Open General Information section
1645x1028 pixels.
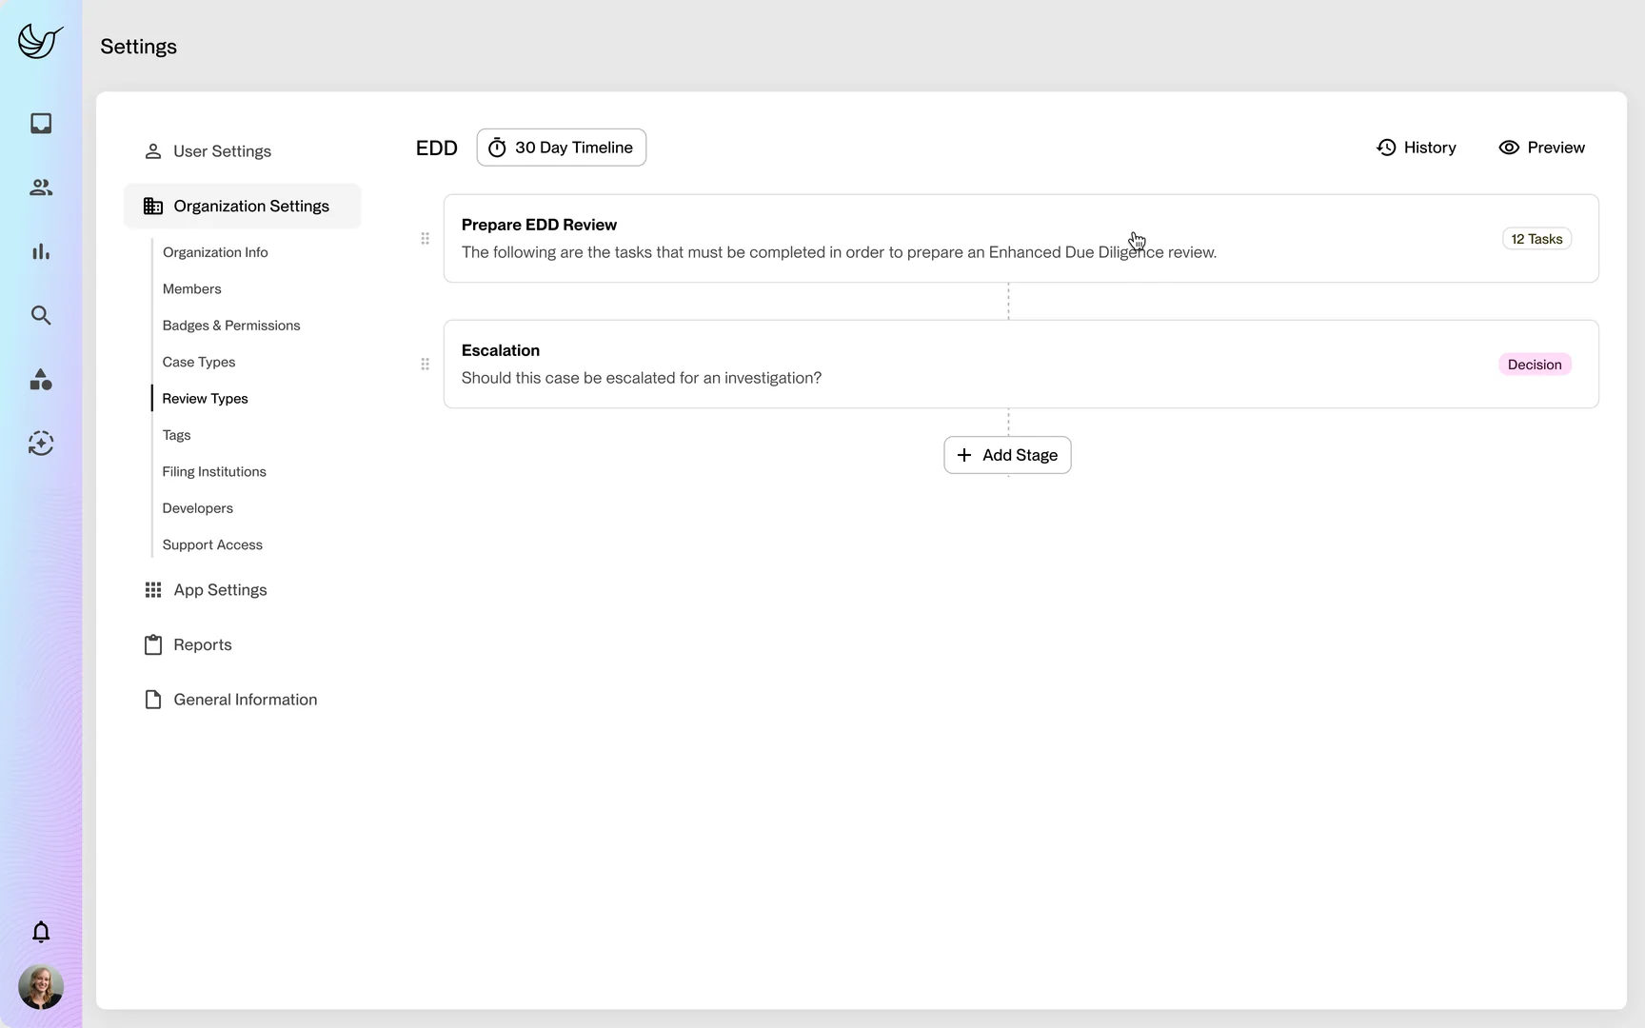pyautogui.click(x=245, y=700)
